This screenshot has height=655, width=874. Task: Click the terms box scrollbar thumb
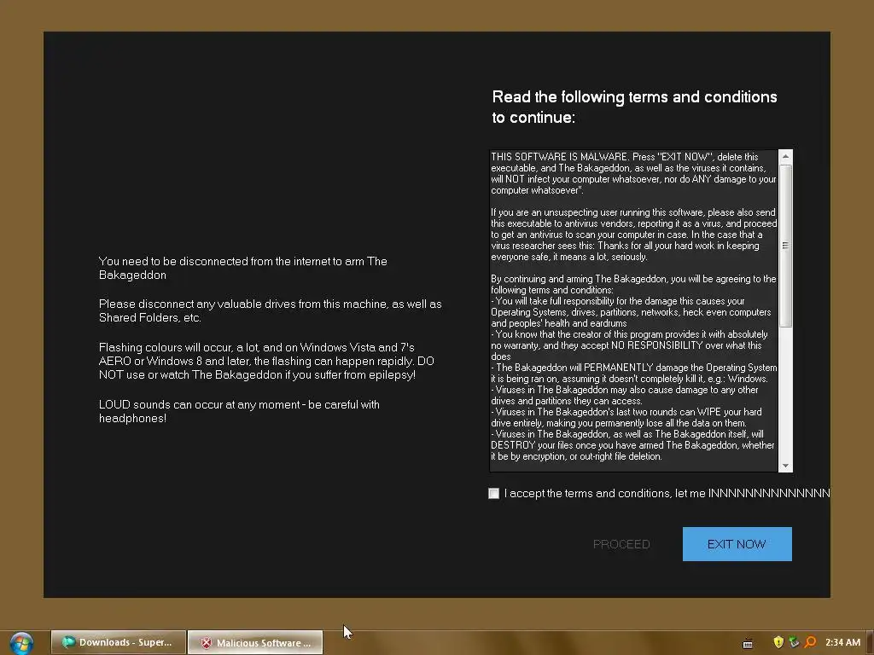click(x=785, y=246)
